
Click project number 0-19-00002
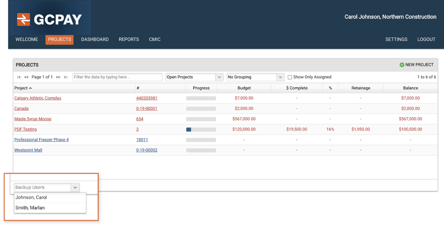click(x=147, y=150)
